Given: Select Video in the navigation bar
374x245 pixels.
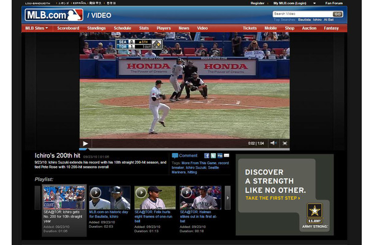Looking at the screenshot, I should (x=202, y=28).
